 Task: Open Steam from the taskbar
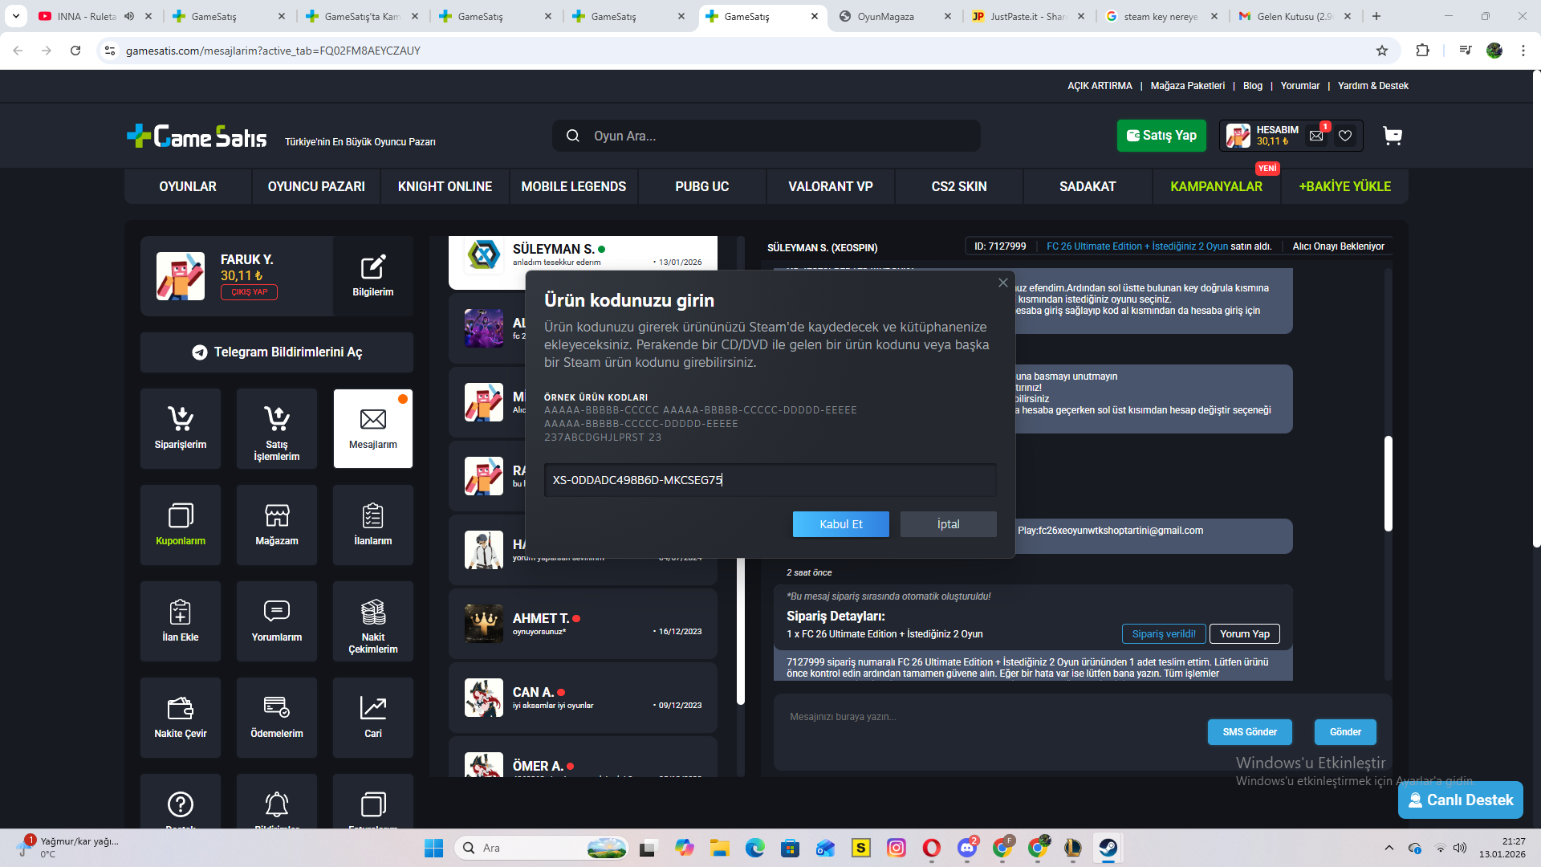coord(1108,848)
